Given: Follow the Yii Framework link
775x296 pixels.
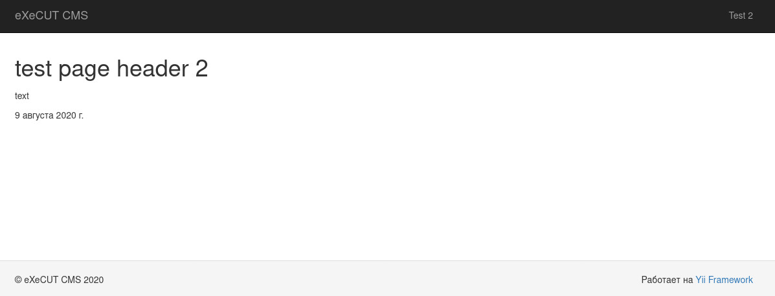Looking at the screenshot, I should point(724,280).
